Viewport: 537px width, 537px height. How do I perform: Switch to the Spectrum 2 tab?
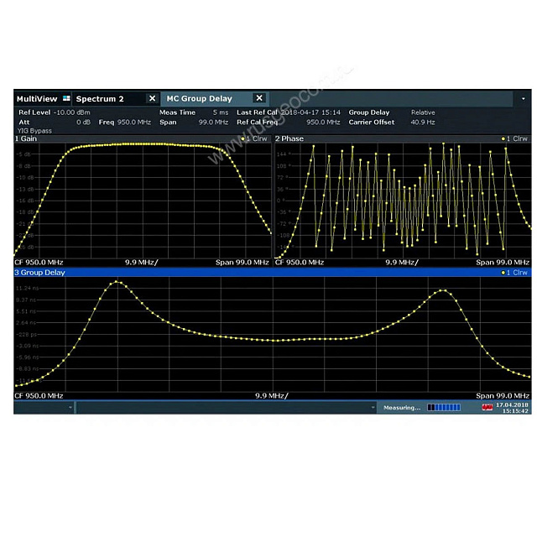coord(100,99)
